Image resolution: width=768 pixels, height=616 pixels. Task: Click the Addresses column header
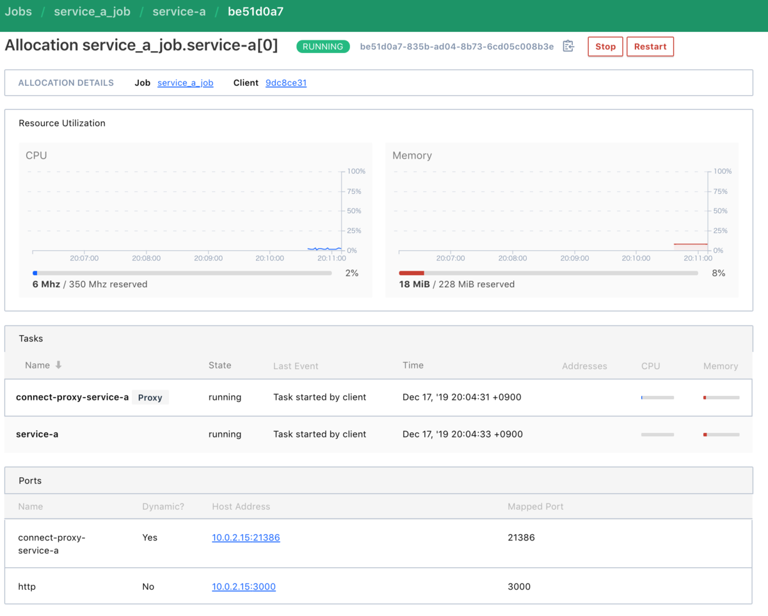pos(584,366)
